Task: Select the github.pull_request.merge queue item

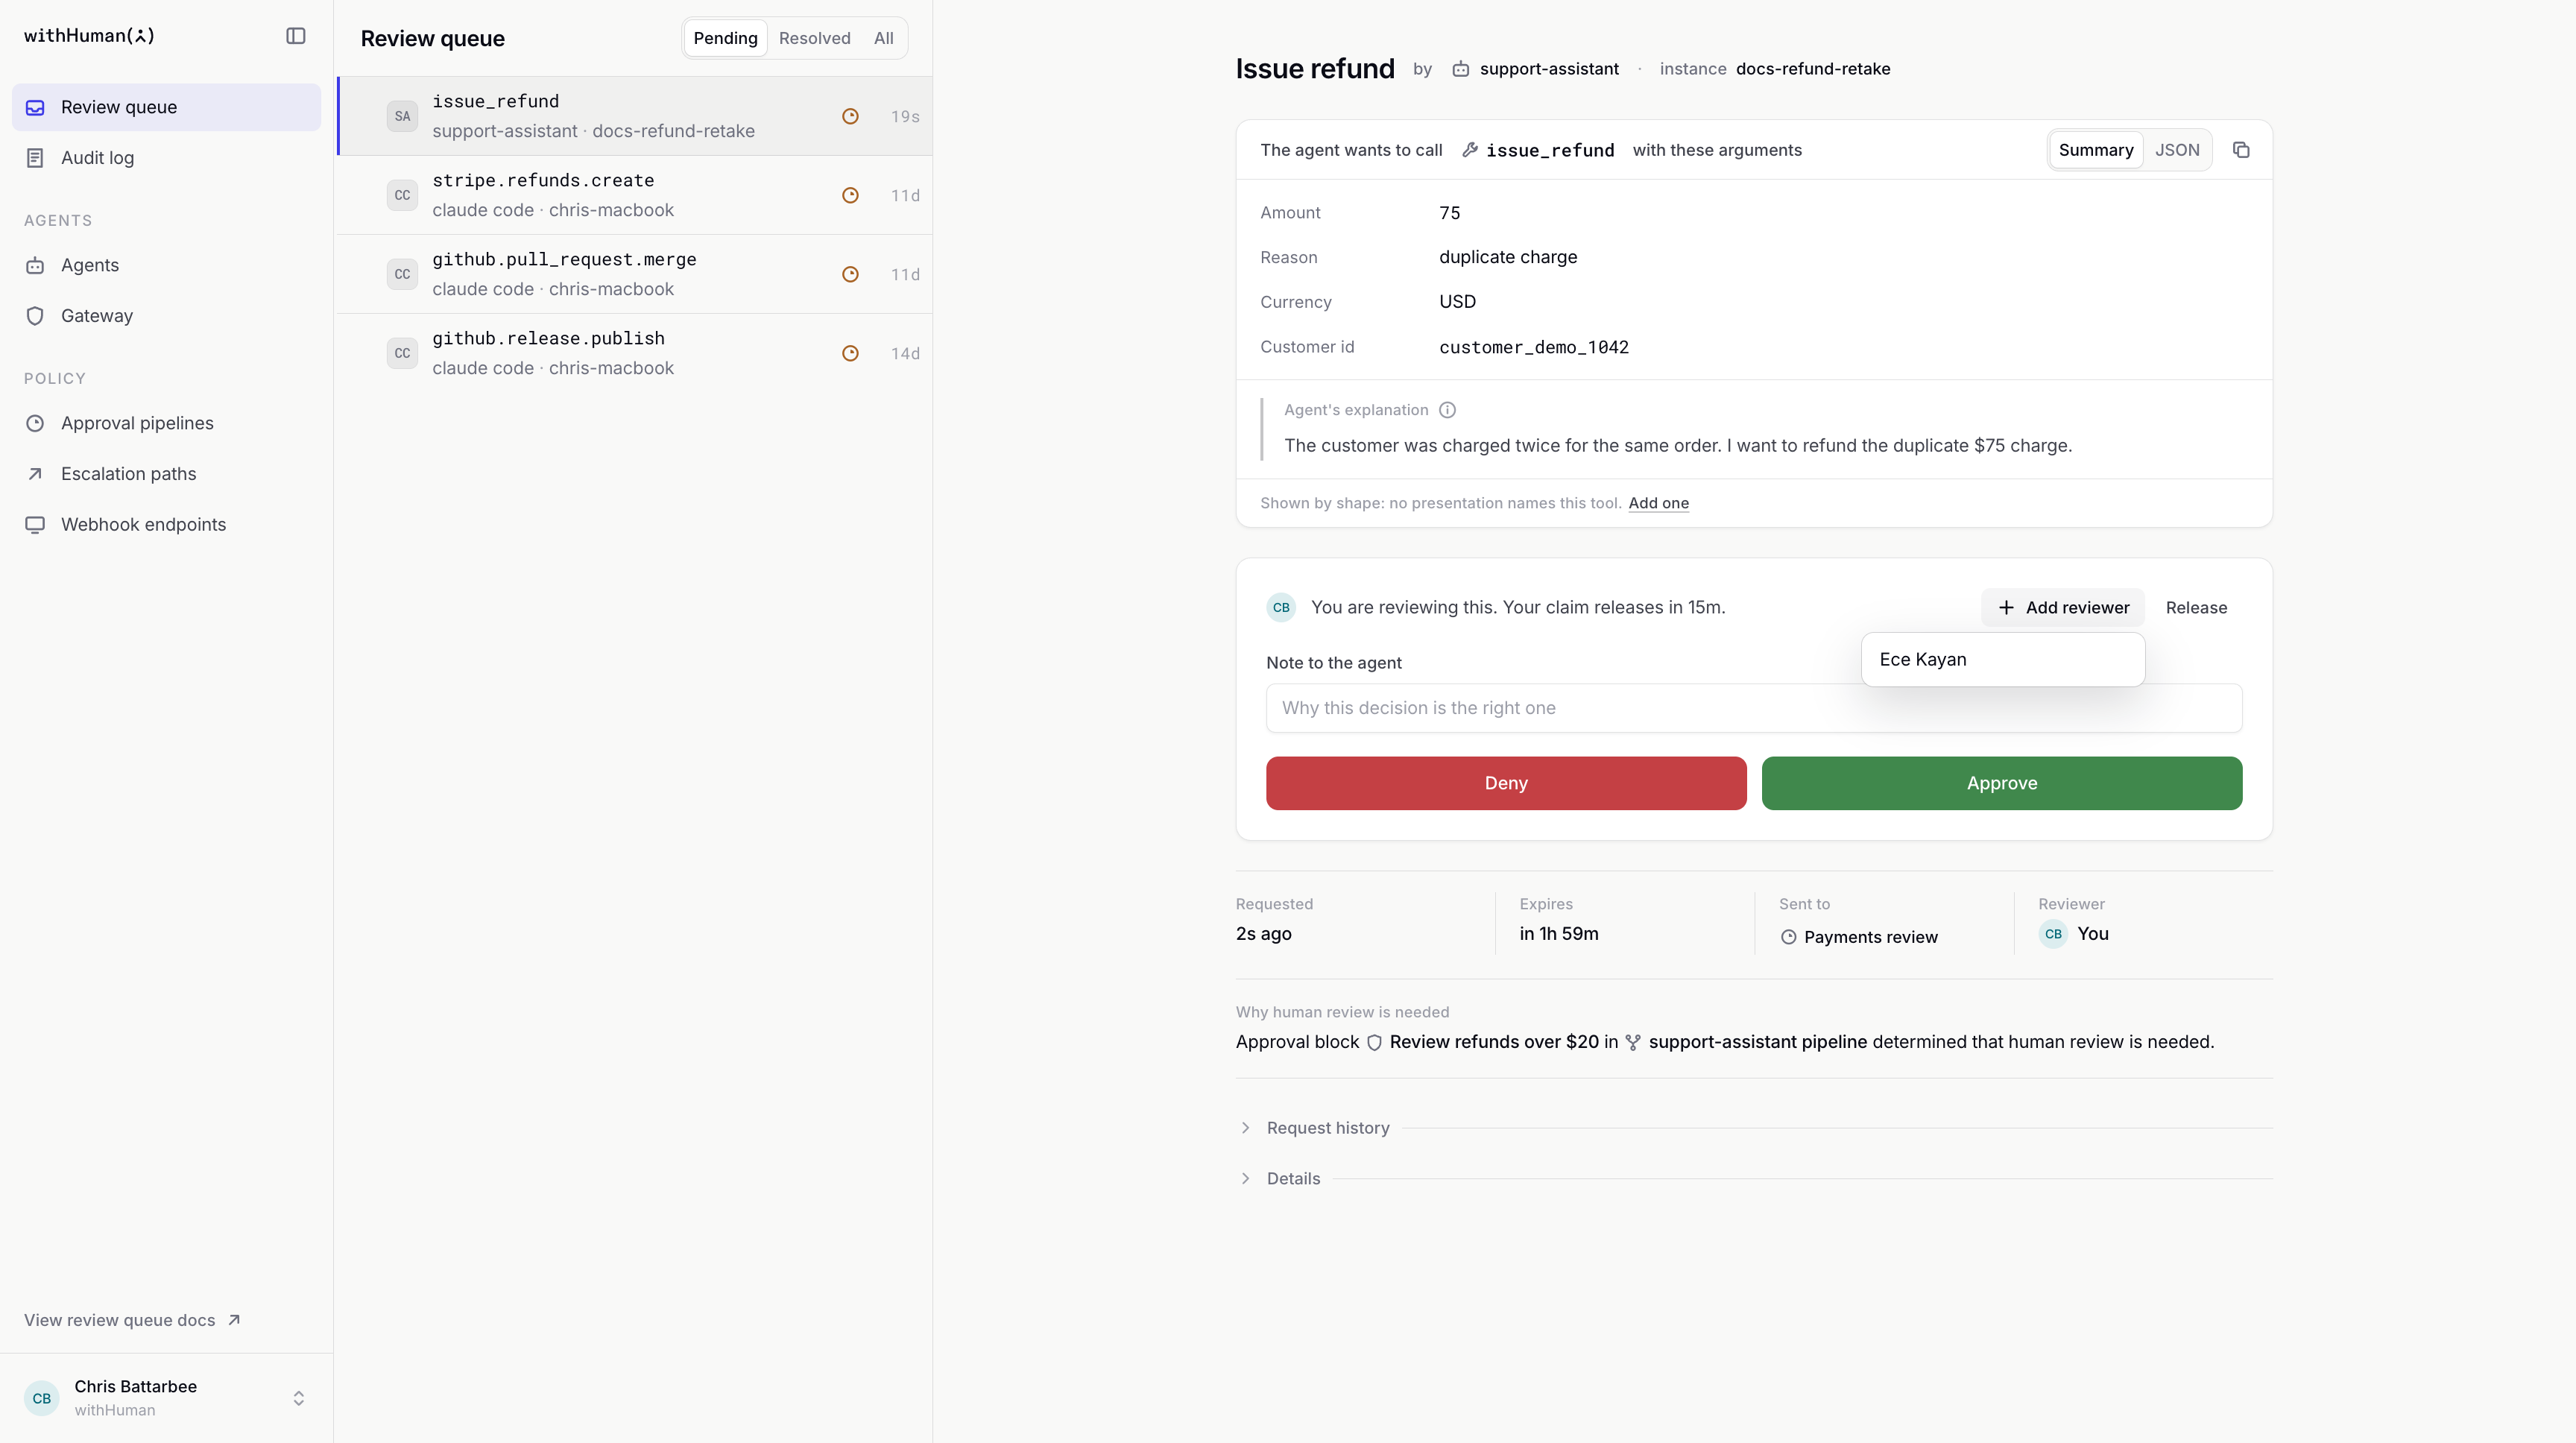Action: [634, 274]
